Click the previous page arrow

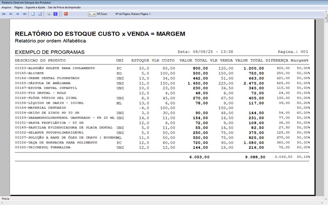tap(11, 14)
